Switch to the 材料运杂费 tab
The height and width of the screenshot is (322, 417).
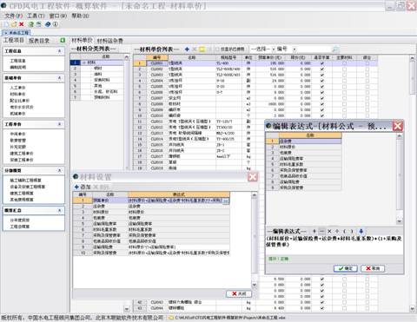tap(110, 41)
